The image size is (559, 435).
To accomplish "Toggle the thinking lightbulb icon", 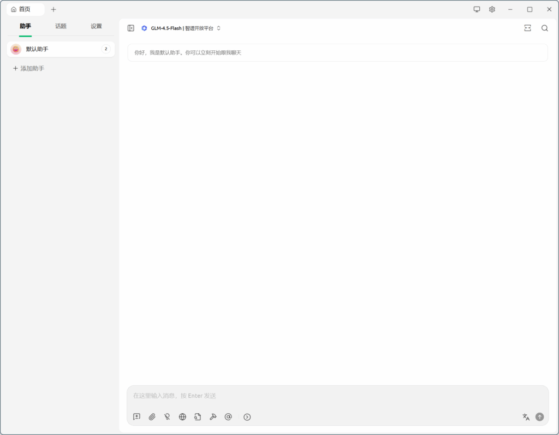I will (x=167, y=417).
